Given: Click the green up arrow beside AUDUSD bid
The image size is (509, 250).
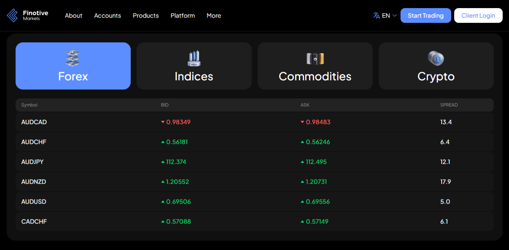Looking at the screenshot, I should coord(163,202).
